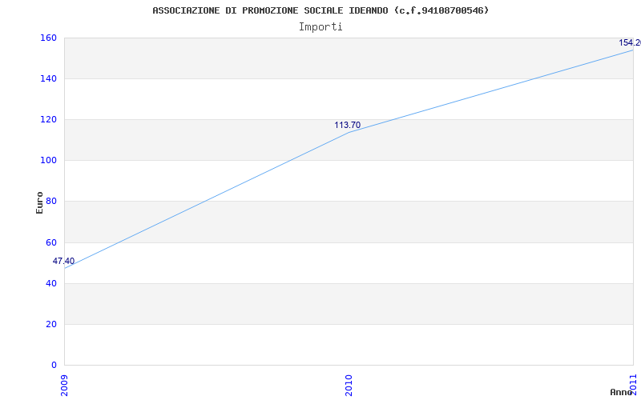Image resolution: width=641 pixels, height=400 pixels.
Task: Click the 47.40 data point label
Action: [63, 262]
